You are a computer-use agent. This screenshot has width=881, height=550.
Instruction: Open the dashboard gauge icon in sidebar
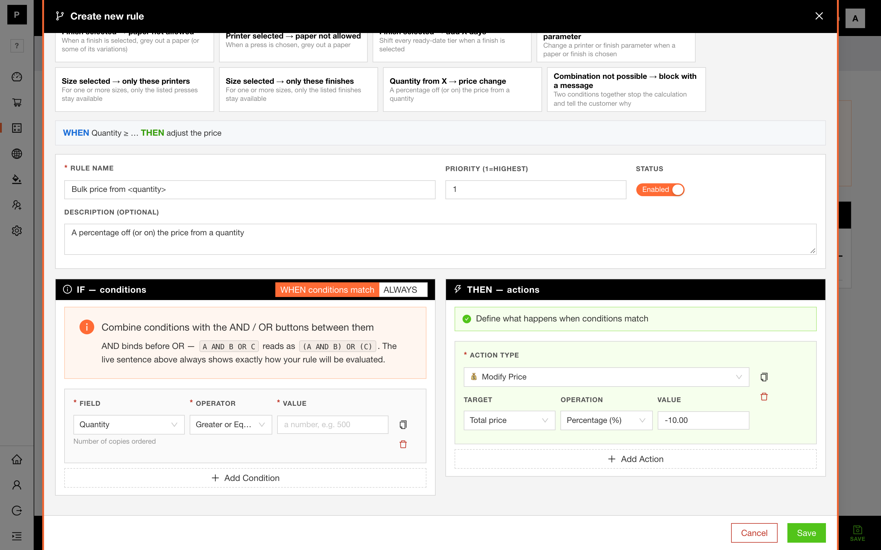point(17,77)
